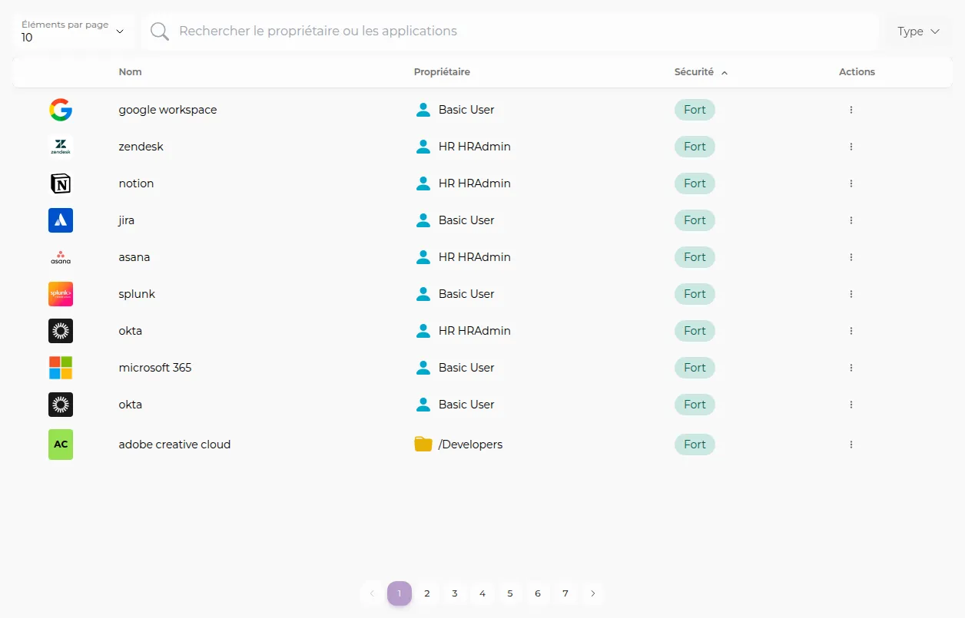
Task: Click the next page arrow
Action: [x=592, y=593]
